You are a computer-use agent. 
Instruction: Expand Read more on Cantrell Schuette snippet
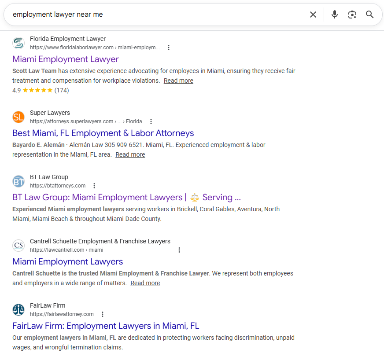pyautogui.click(x=145, y=283)
